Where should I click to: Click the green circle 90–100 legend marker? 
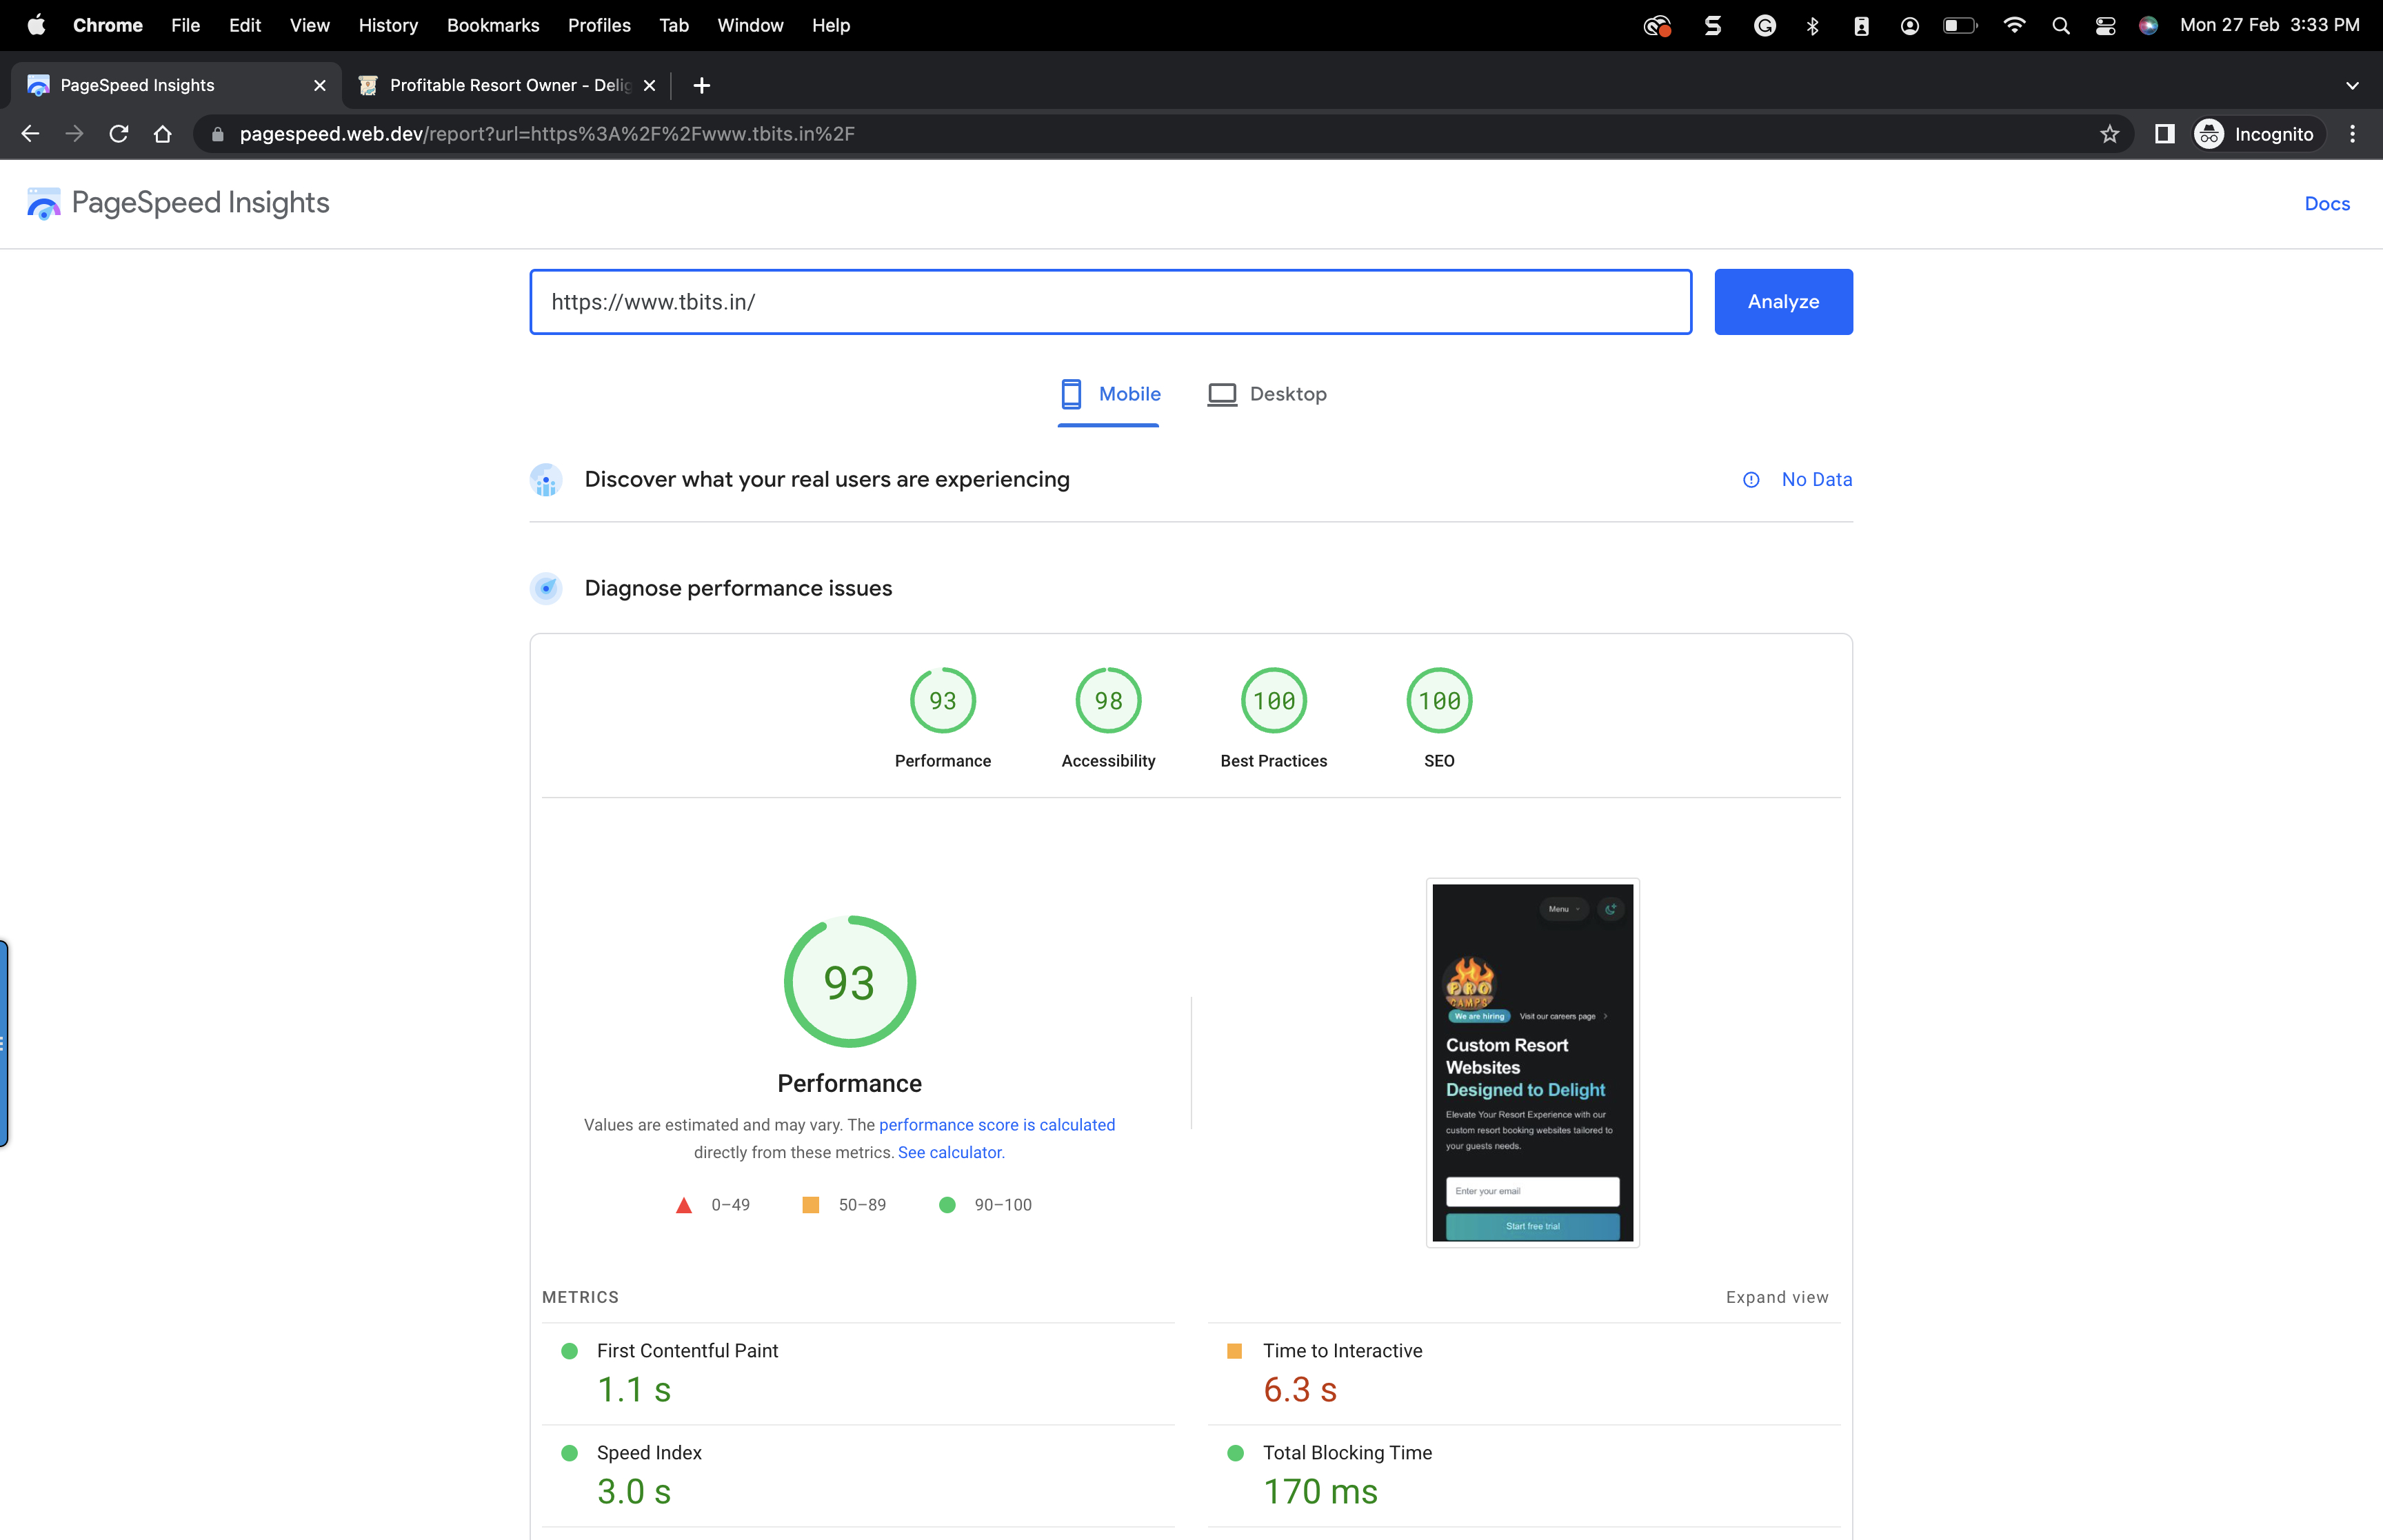[x=947, y=1206]
